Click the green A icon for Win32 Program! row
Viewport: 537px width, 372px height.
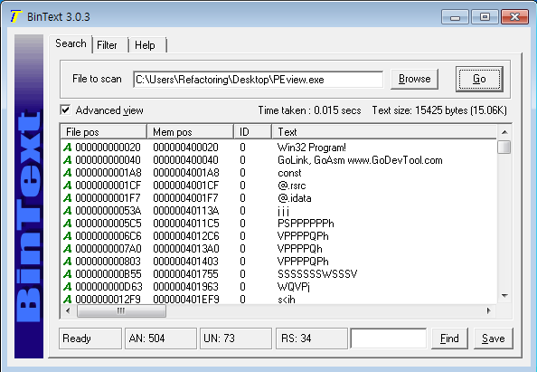point(68,148)
